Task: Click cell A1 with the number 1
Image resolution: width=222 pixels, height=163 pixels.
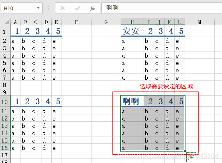Action: pyautogui.click(x=16, y=31)
